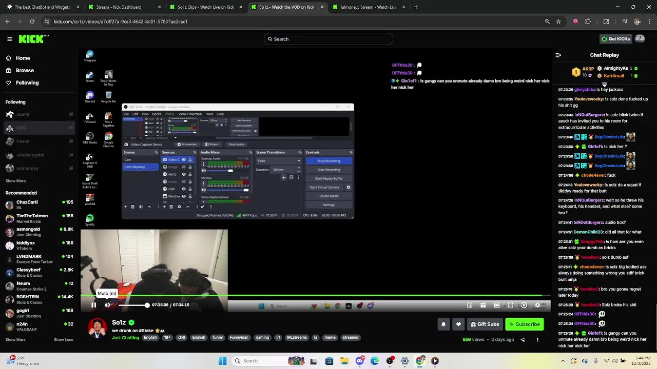Toggle notification bell for So1z
The height and width of the screenshot is (369, 657).
(443, 324)
